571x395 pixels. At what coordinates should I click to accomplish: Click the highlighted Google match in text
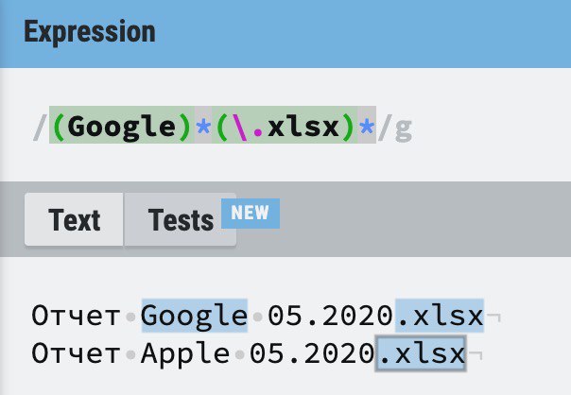tap(195, 316)
